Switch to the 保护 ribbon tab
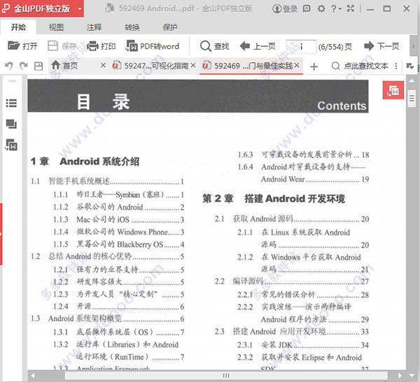This screenshot has height=382, width=420. click(x=170, y=27)
